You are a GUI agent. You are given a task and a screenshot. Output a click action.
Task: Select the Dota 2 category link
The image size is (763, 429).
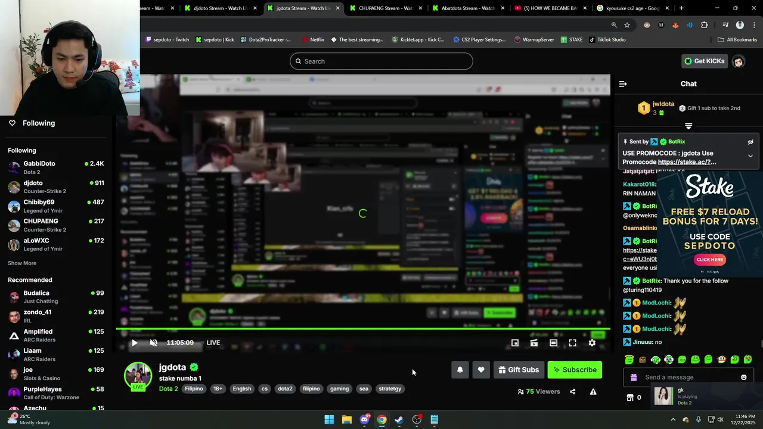[x=168, y=388]
